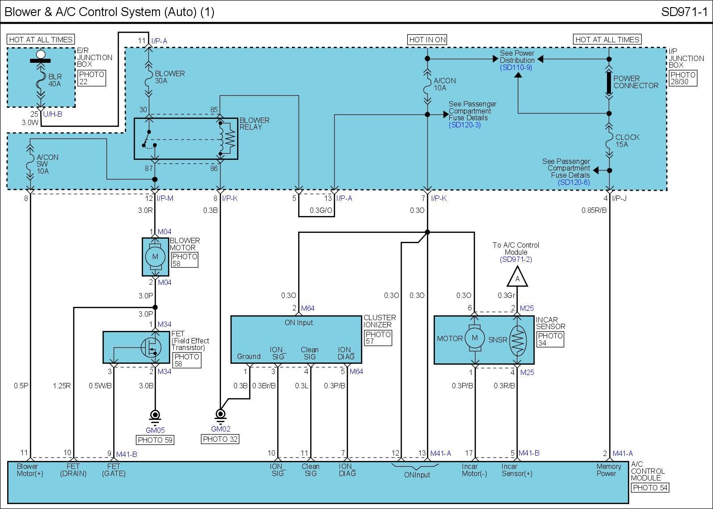Open the SD110-9 Power Distribution link
Image resolution: width=713 pixels, height=509 pixels.
(516, 68)
